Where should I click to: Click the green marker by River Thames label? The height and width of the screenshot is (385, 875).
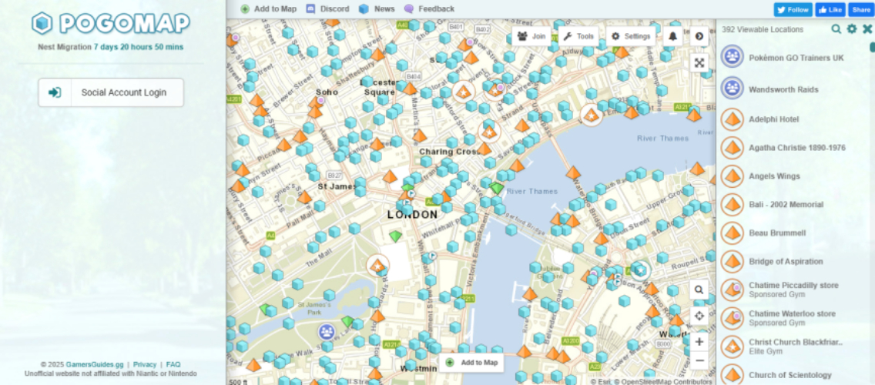point(497,188)
